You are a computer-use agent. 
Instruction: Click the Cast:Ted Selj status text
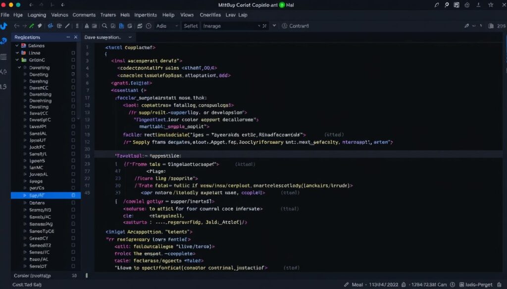tap(27, 285)
